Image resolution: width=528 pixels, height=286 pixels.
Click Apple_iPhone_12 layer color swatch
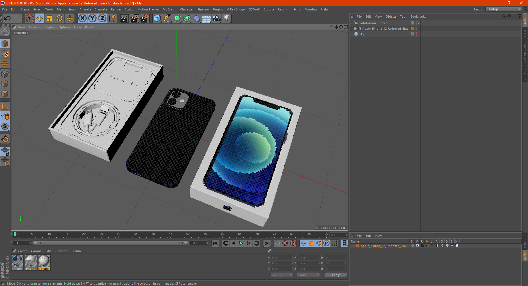[413, 29]
